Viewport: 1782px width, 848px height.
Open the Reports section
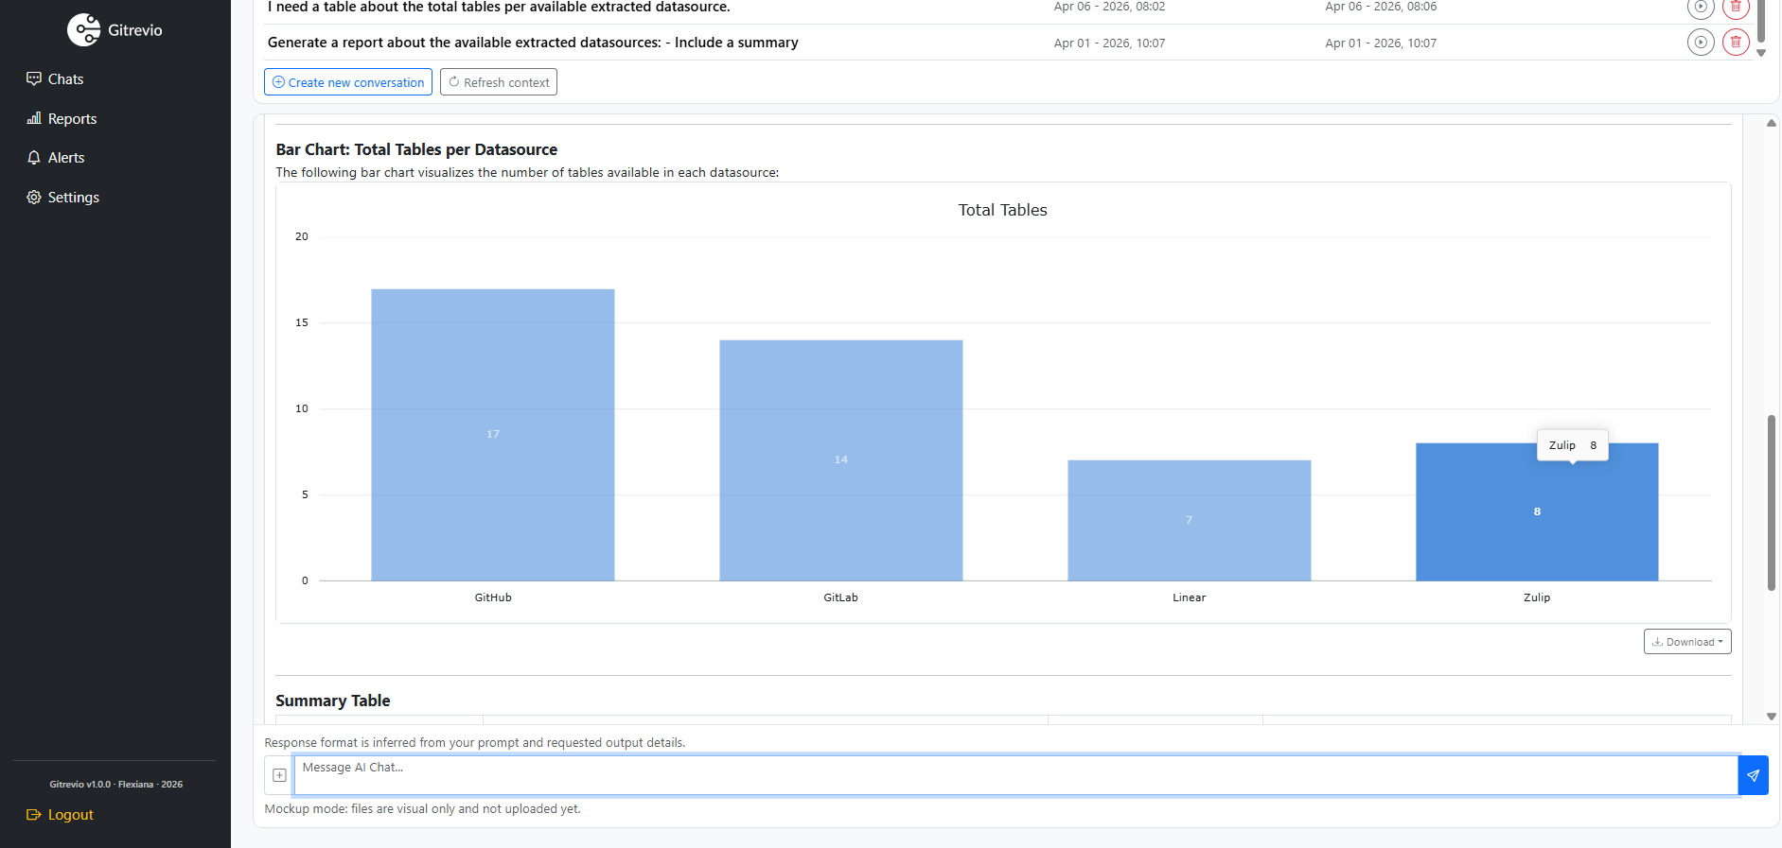(x=62, y=119)
